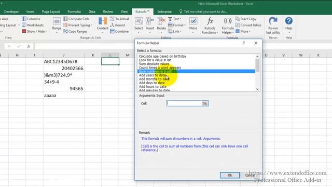Click the Cell argument input field

184,103
